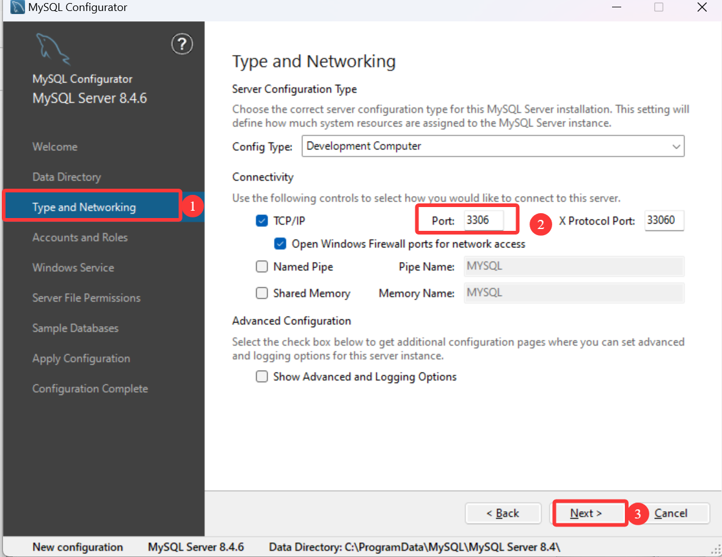Screen dimensions: 722x557
Task: Click the 'Type and Networking' page heading
Action: tap(313, 61)
